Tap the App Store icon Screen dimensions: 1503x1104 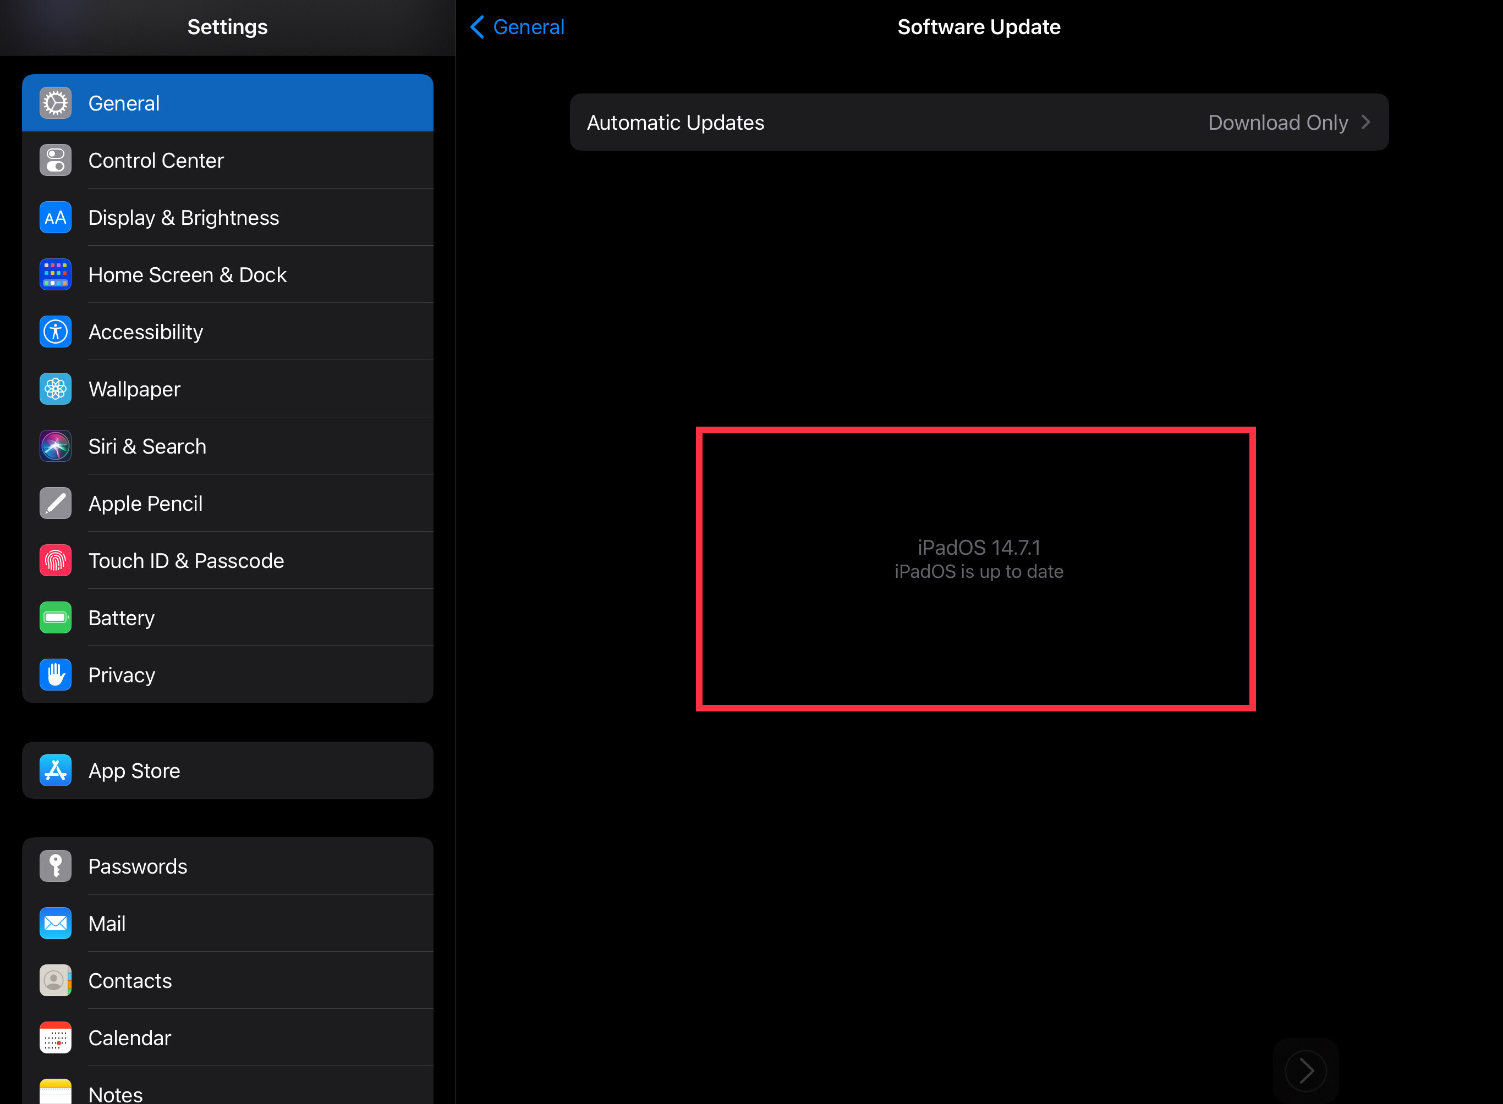click(x=56, y=770)
